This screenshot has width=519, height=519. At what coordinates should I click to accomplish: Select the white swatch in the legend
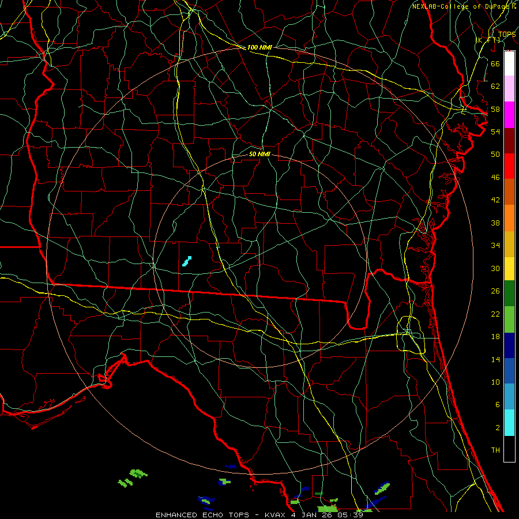509,63
